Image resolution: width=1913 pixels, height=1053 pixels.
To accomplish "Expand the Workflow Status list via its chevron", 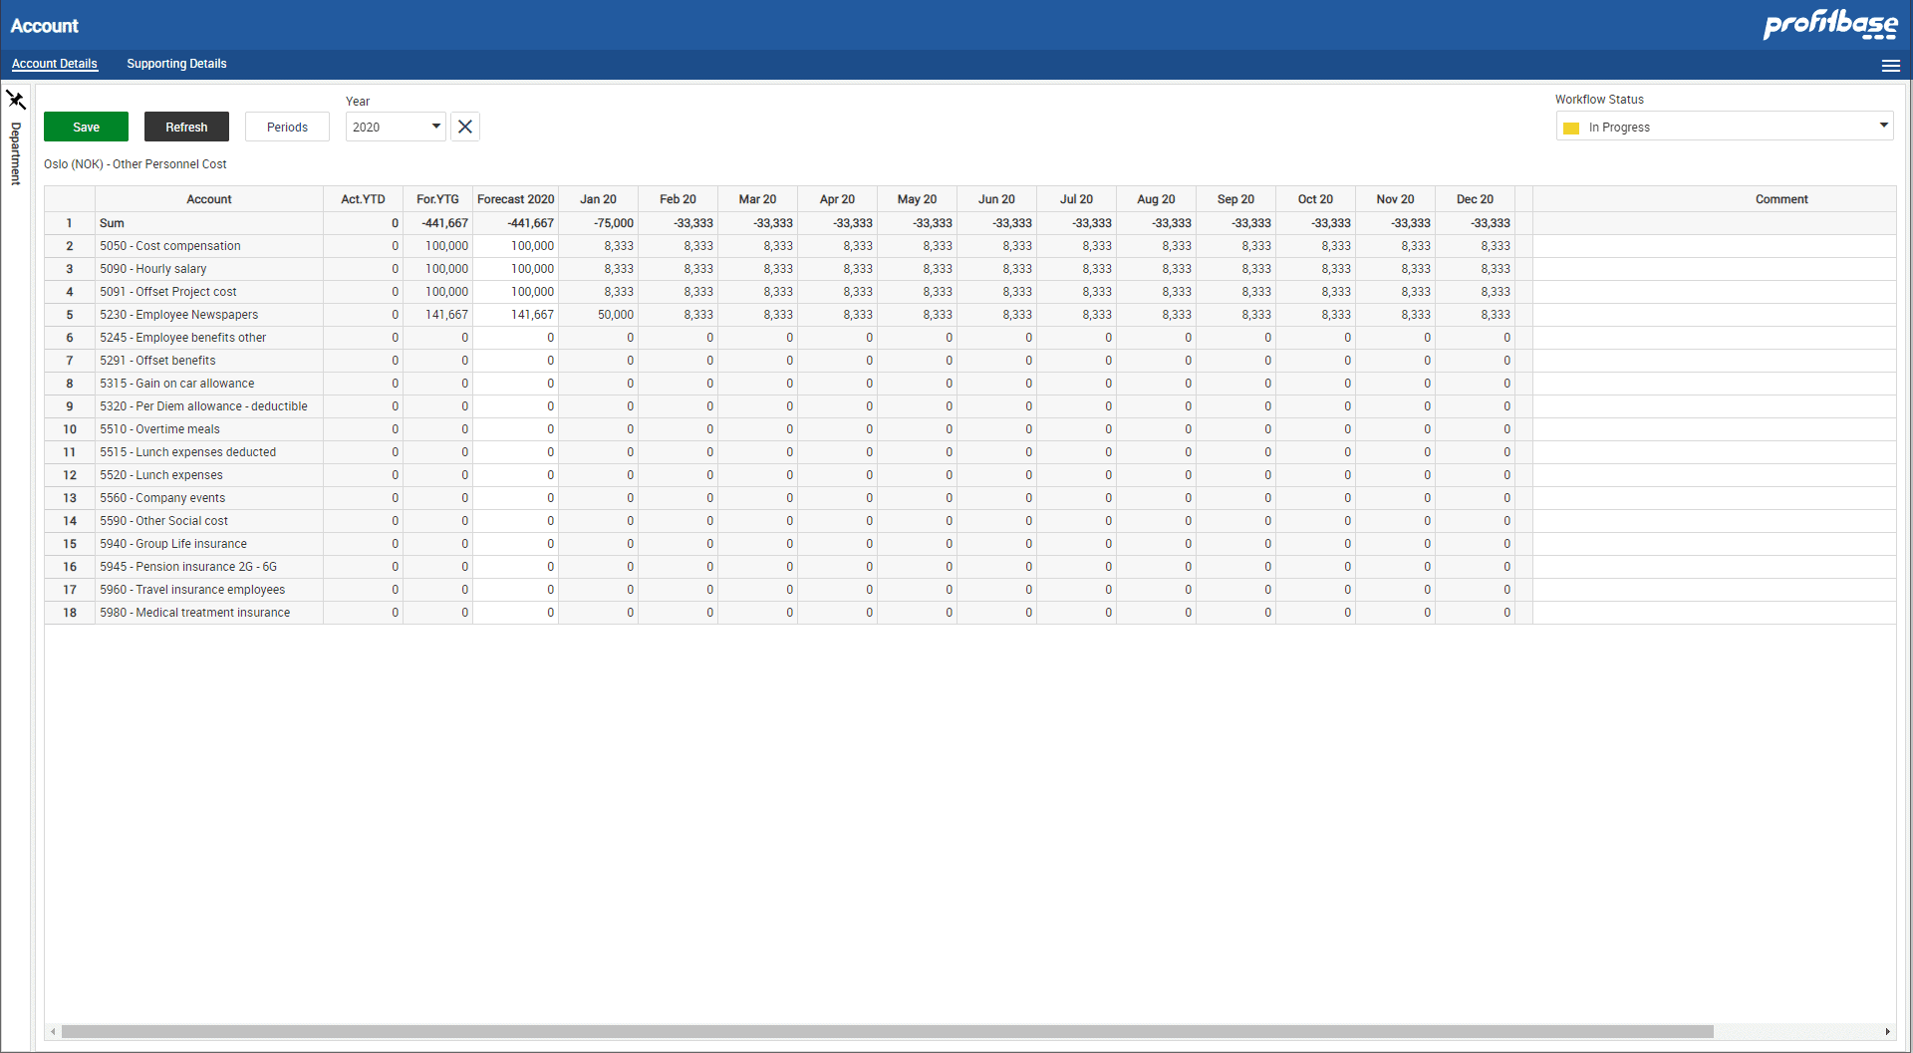I will pos(1883,127).
